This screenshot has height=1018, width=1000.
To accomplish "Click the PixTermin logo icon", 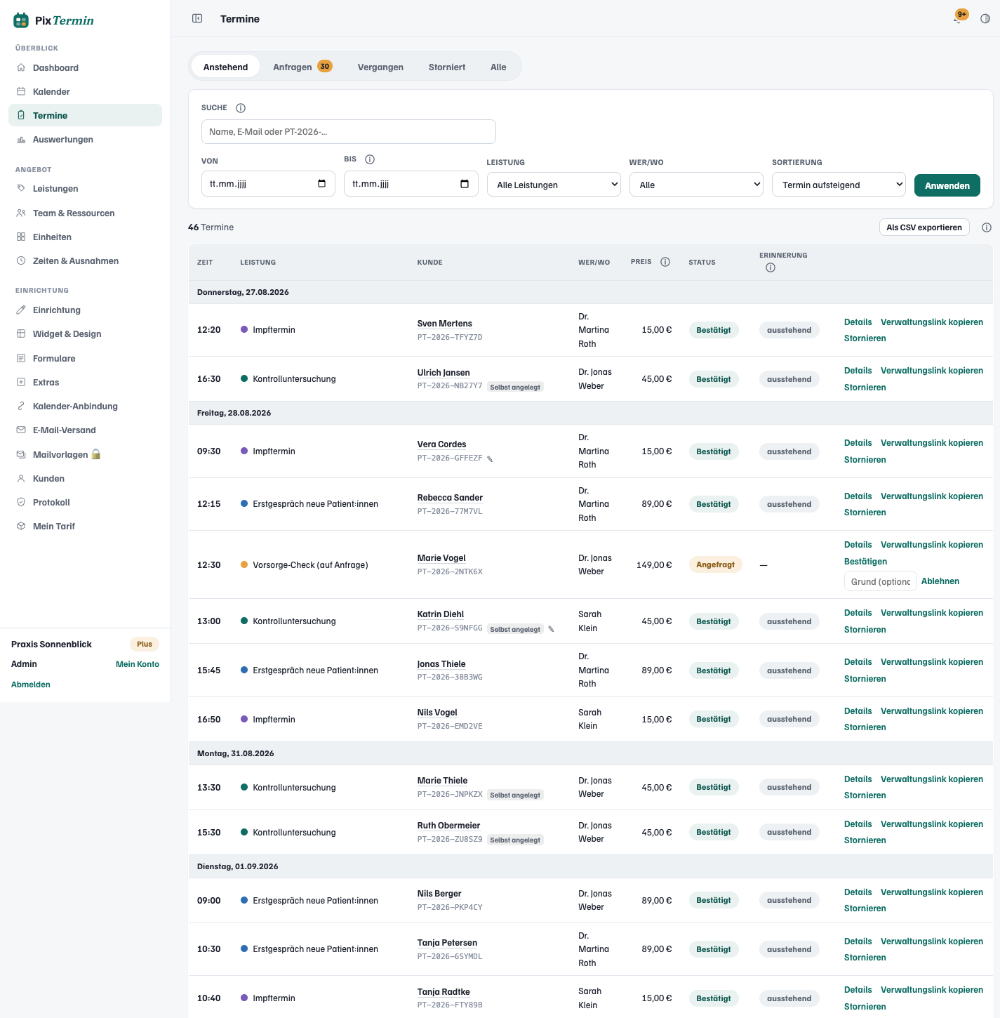I will click(21, 20).
